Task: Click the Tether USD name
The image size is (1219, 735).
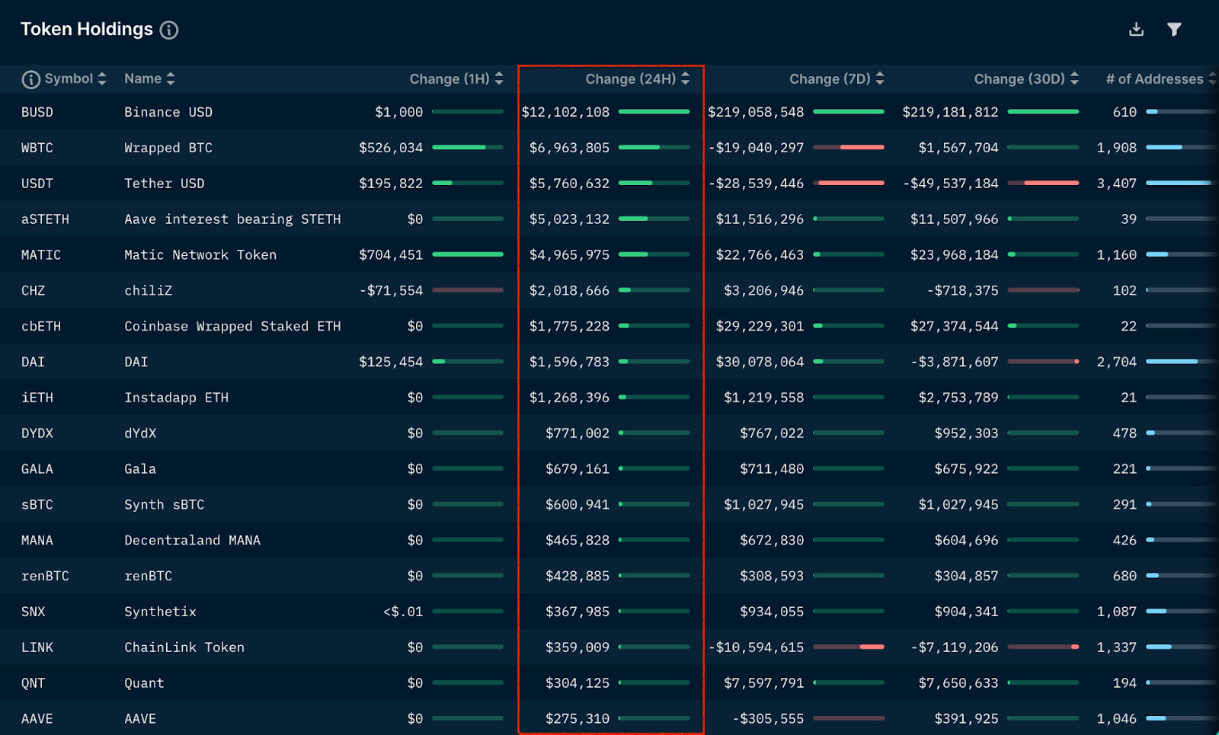Action: pos(165,184)
